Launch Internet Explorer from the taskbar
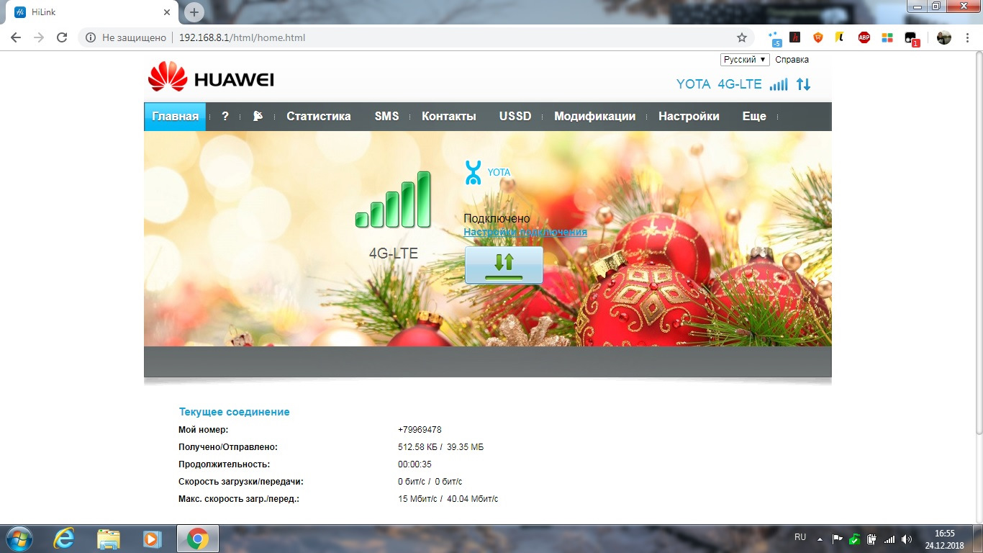983x553 pixels. [65, 539]
